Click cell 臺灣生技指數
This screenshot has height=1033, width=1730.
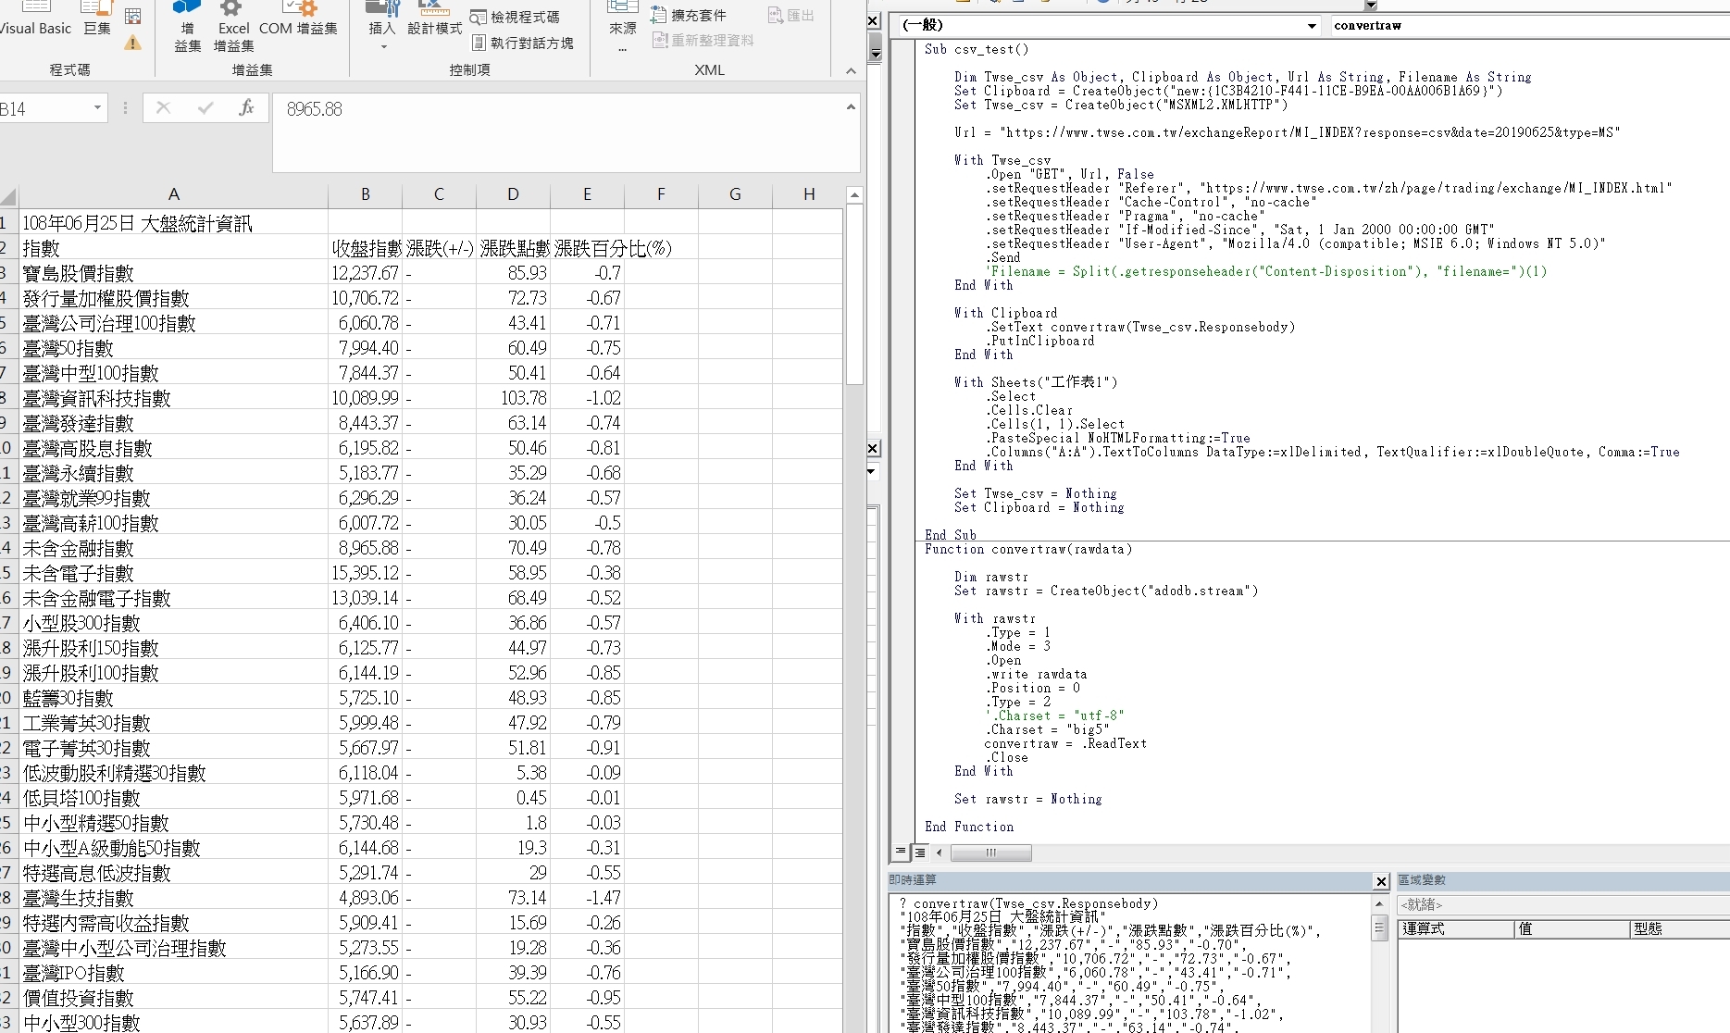tap(173, 898)
